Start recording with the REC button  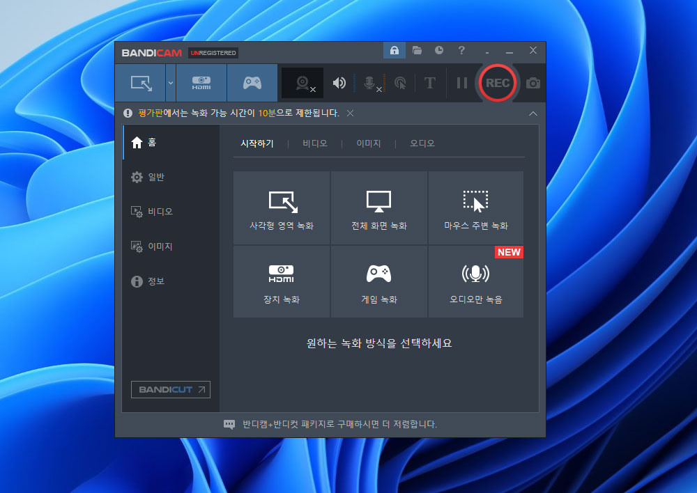[x=498, y=83]
